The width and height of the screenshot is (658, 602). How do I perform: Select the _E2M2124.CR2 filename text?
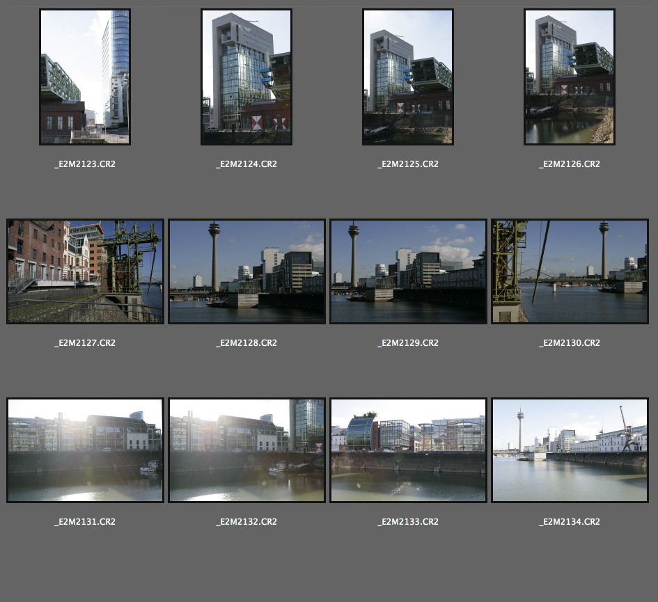click(x=246, y=164)
